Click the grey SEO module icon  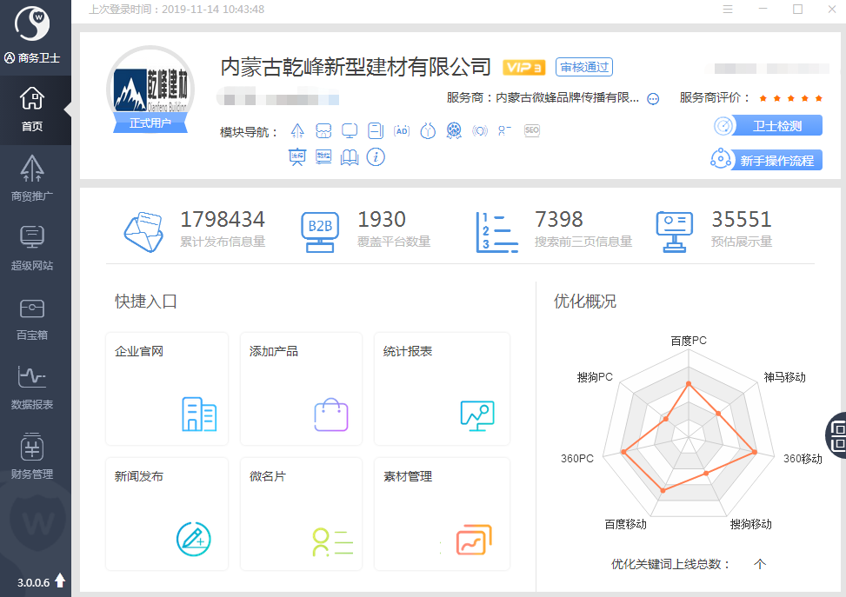pos(532,130)
